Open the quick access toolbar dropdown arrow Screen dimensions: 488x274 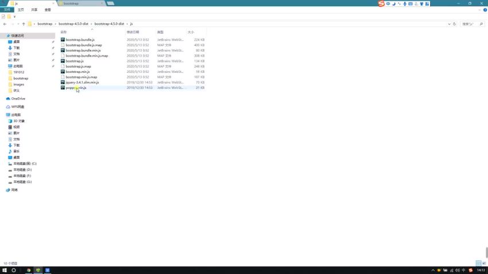14,17
